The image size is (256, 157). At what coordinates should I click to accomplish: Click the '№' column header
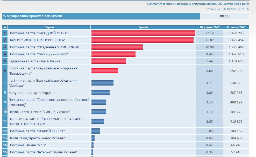click(x=5, y=27)
